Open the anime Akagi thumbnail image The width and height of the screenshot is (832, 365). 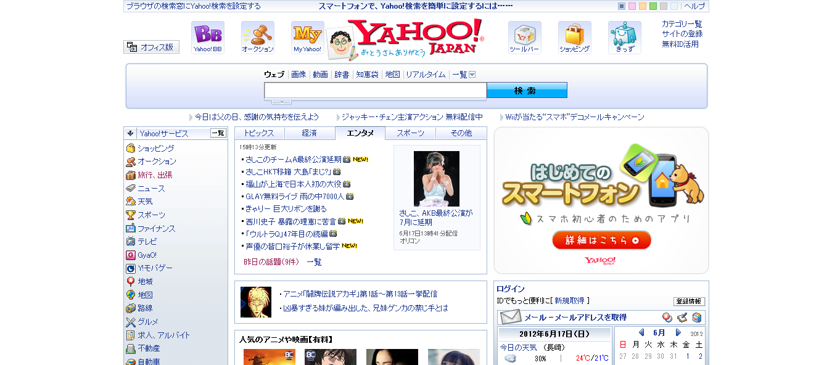coord(256,302)
